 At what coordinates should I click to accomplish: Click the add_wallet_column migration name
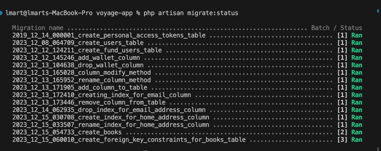76,58
